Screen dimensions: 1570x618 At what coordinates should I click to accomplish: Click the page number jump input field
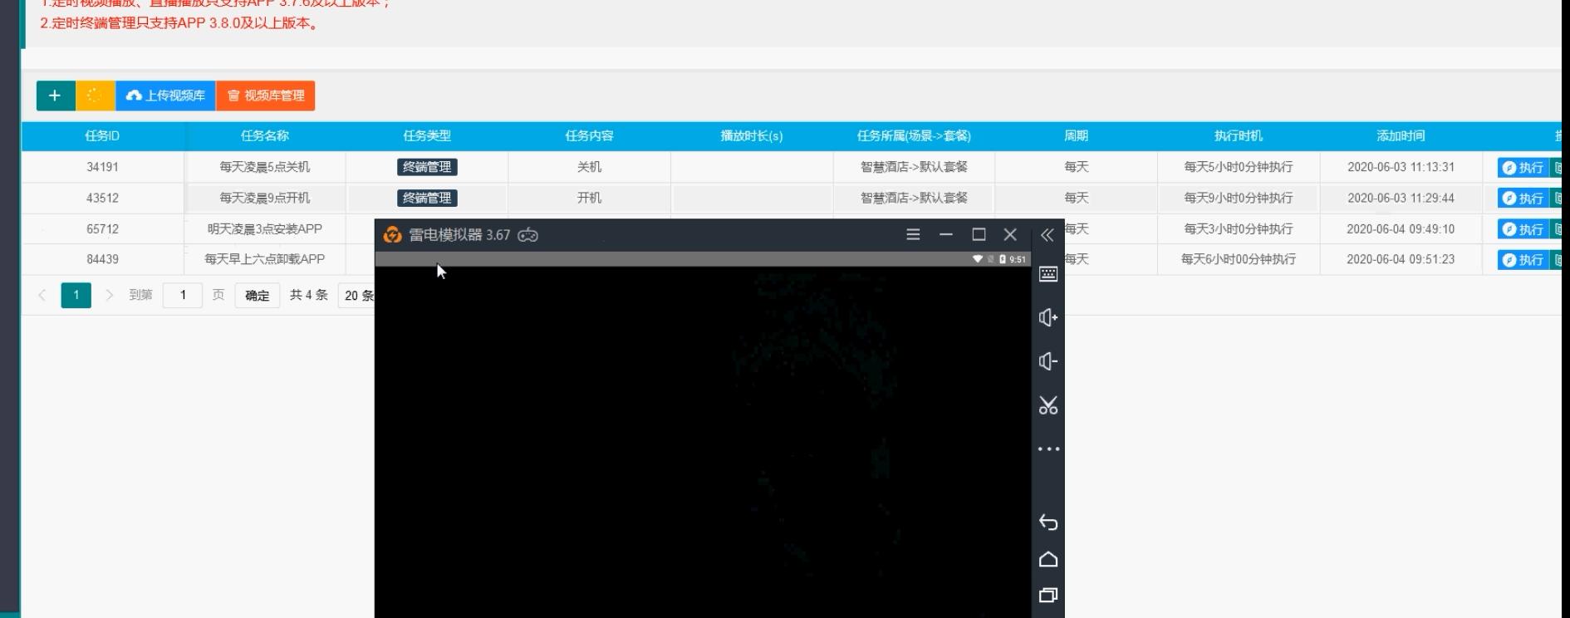pos(183,295)
